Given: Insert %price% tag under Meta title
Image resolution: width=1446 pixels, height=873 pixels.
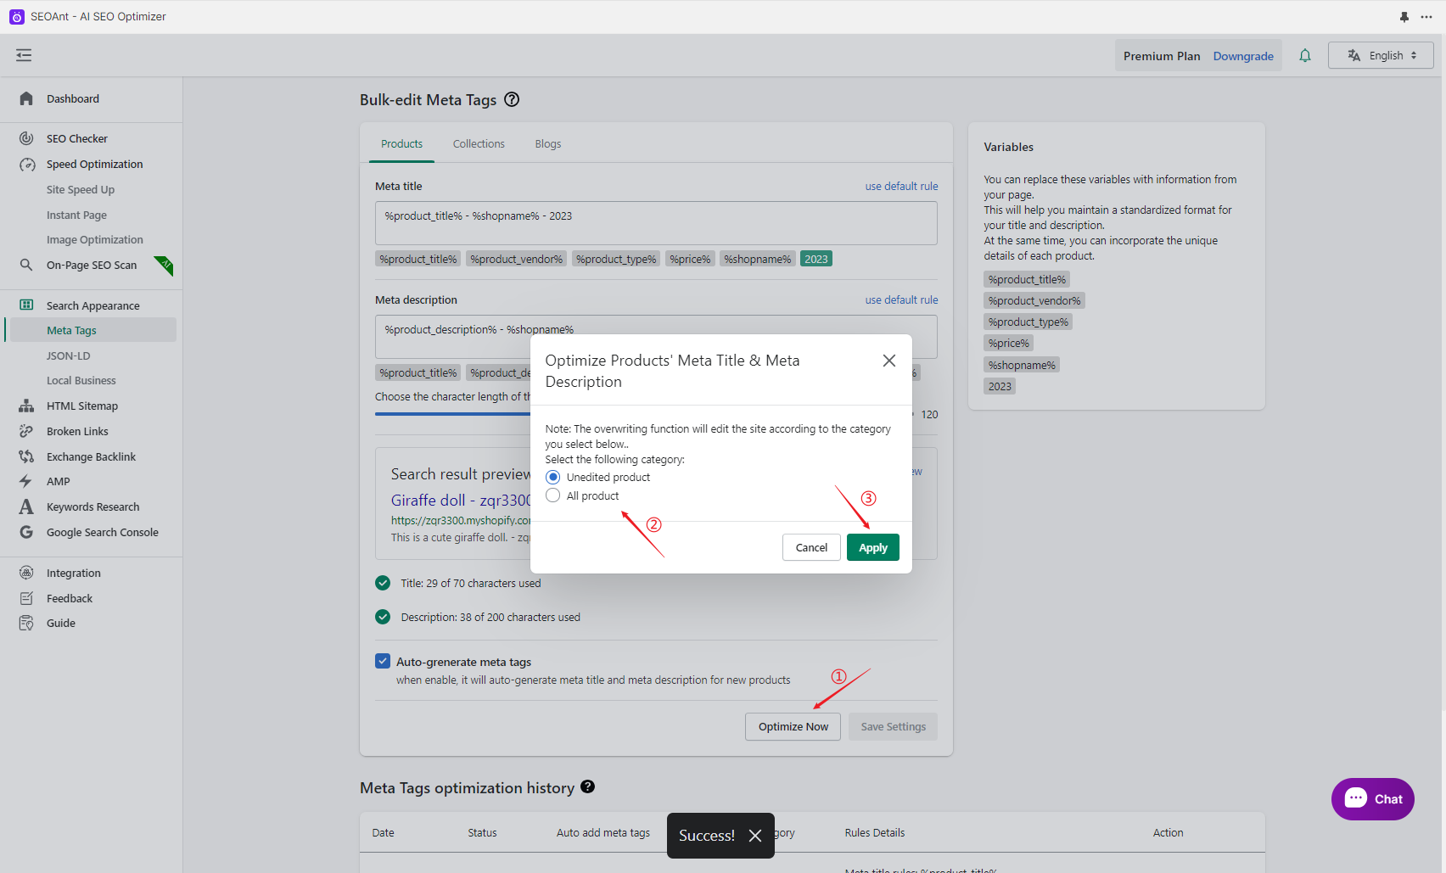Looking at the screenshot, I should [x=690, y=259].
